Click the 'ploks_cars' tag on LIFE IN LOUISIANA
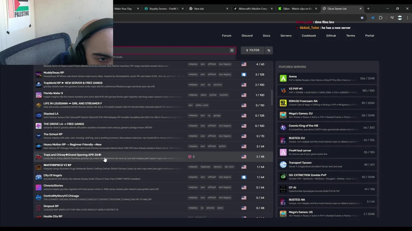Image resolution: width=412 pixels, height=231 pixels. (x=202, y=105)
